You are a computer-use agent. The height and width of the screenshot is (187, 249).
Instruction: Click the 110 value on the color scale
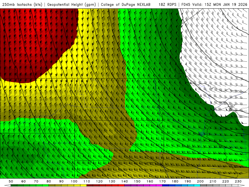point(87,181)
